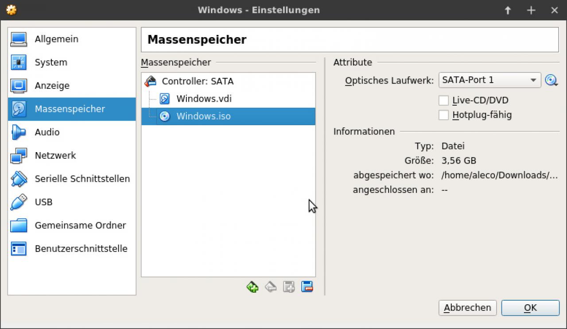The width and height of the screenshot is (567, 329).
Task: Select the Controller: SATA row
Action: click(x=228, y=81)
